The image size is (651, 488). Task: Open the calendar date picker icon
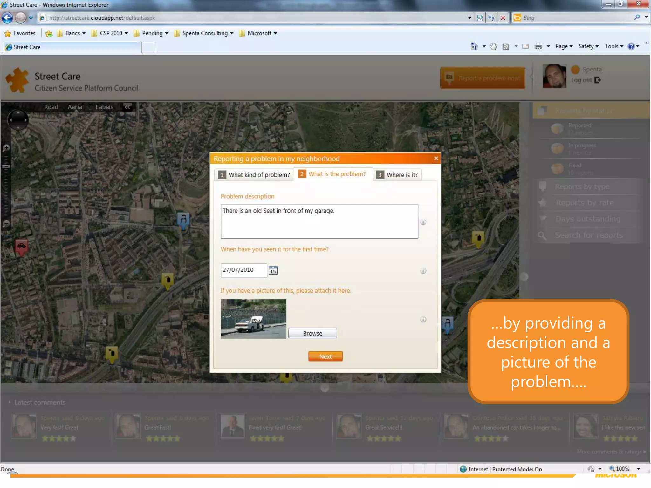[x=273, y=270]
